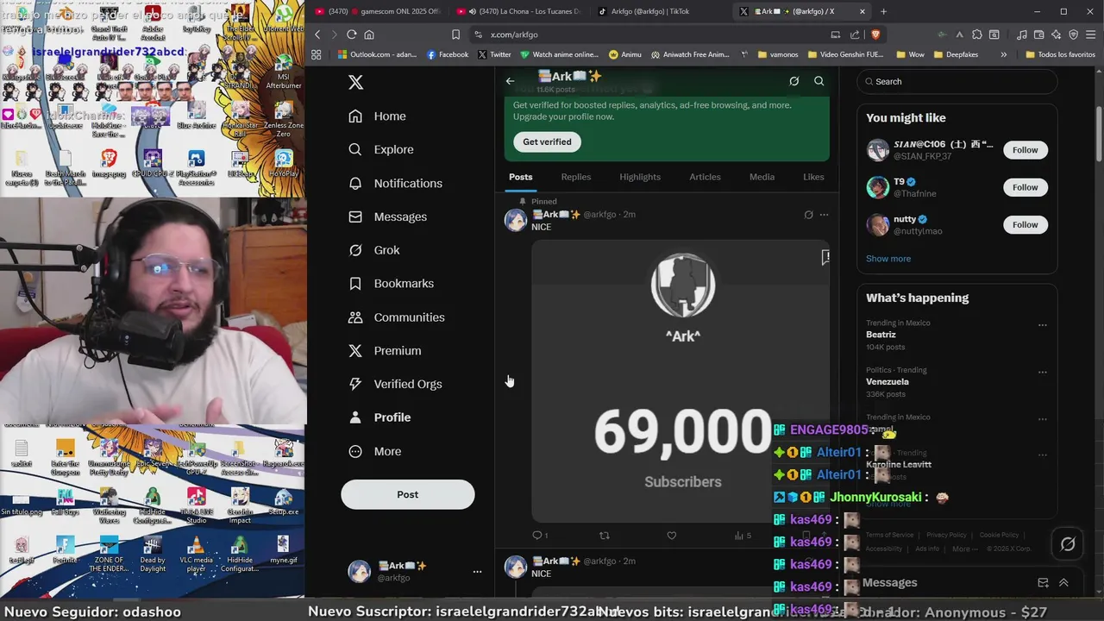This screenshot has width=1104, height=621.
Task: Switch to the Highlights tab
Action: (640, 177)
